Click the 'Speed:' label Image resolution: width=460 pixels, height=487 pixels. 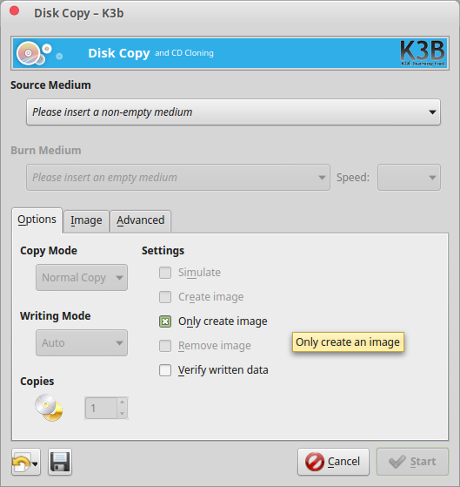coord(353,178)
